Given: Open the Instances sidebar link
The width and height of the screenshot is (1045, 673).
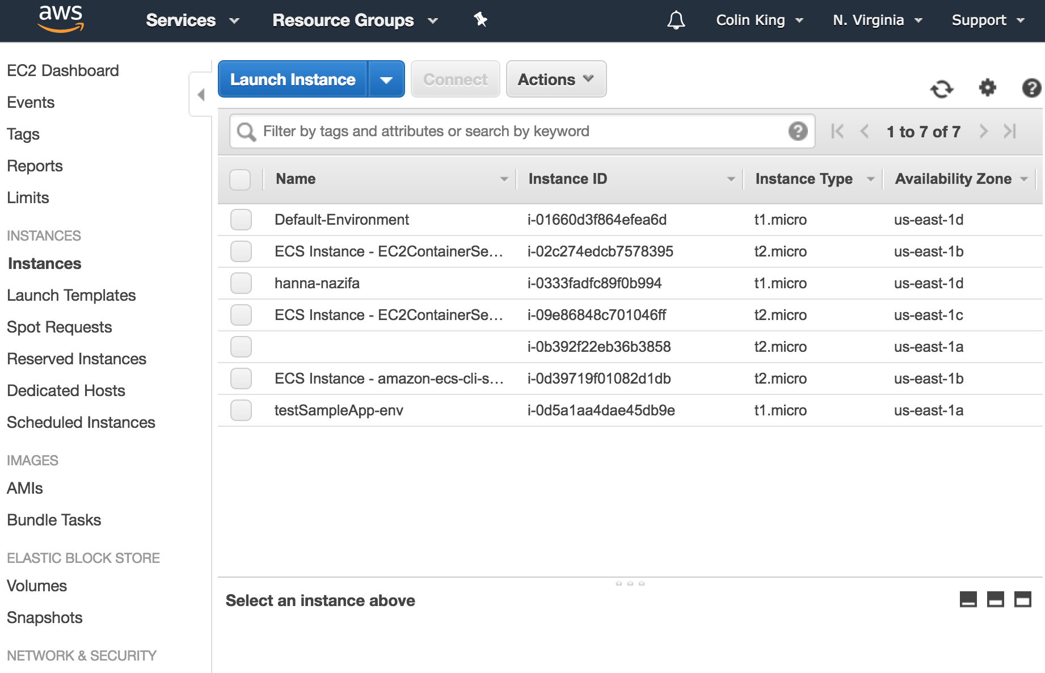Looking at the screenshot, I should point(44,264).
